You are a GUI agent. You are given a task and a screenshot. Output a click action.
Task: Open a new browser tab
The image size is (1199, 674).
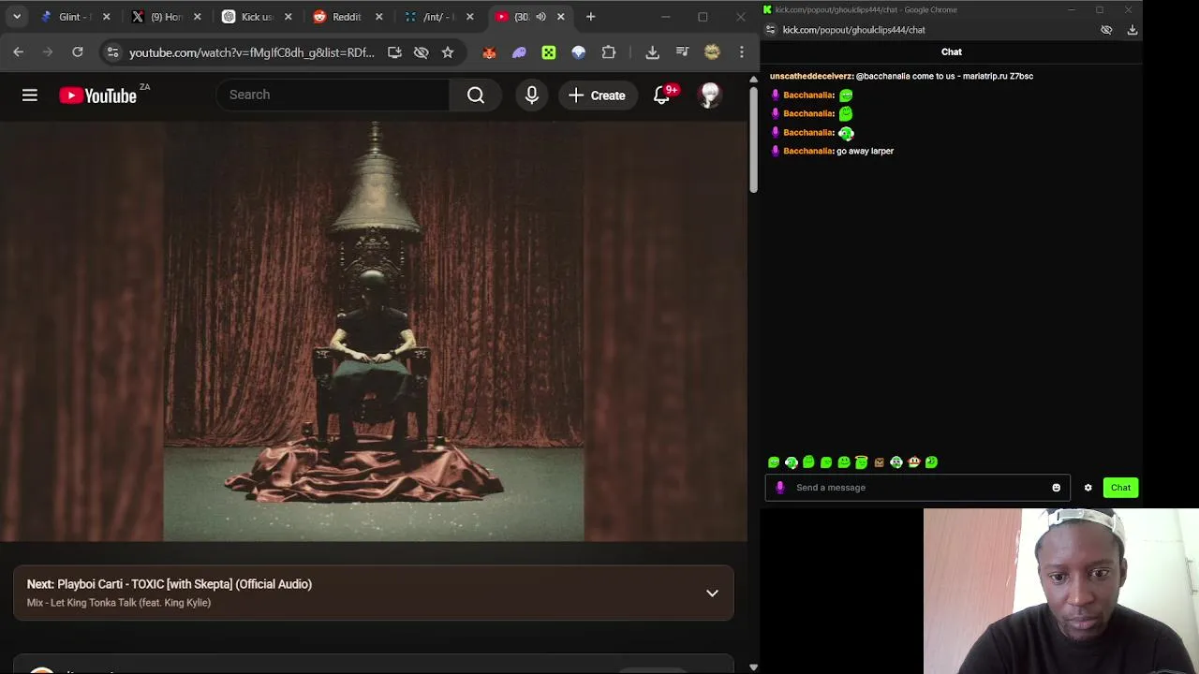tap(590, 17)
